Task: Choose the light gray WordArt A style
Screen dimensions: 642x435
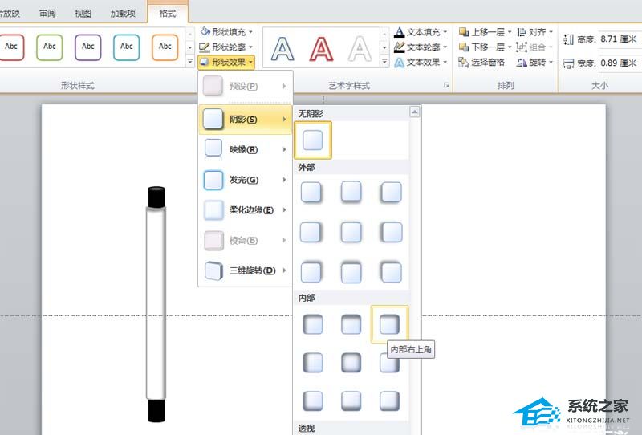Action: (x=360, y=48)
